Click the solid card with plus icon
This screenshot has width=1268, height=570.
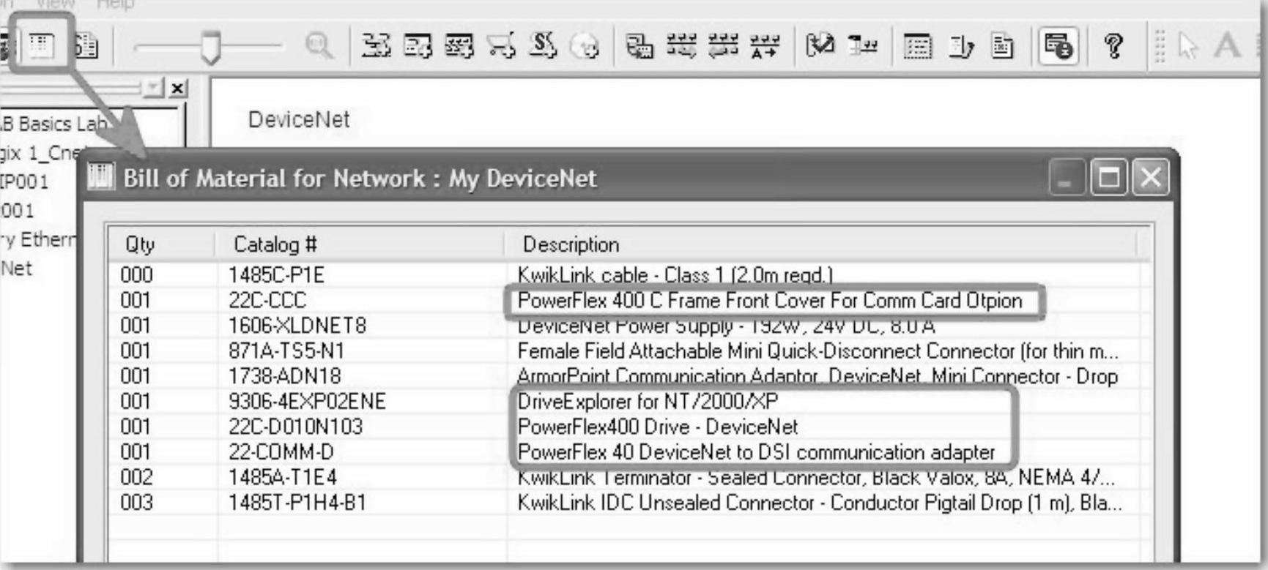(418, 46)
